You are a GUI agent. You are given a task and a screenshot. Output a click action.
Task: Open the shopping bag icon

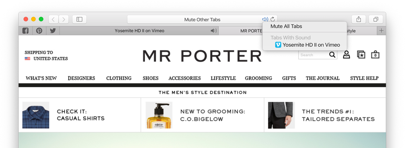(375, 55)
